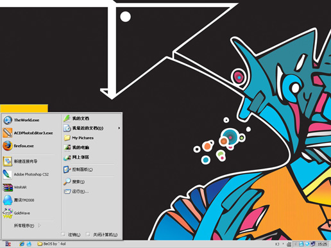331x248 pixels.
Task: Open the WinRAR books icon
Action: pos(8,187)
